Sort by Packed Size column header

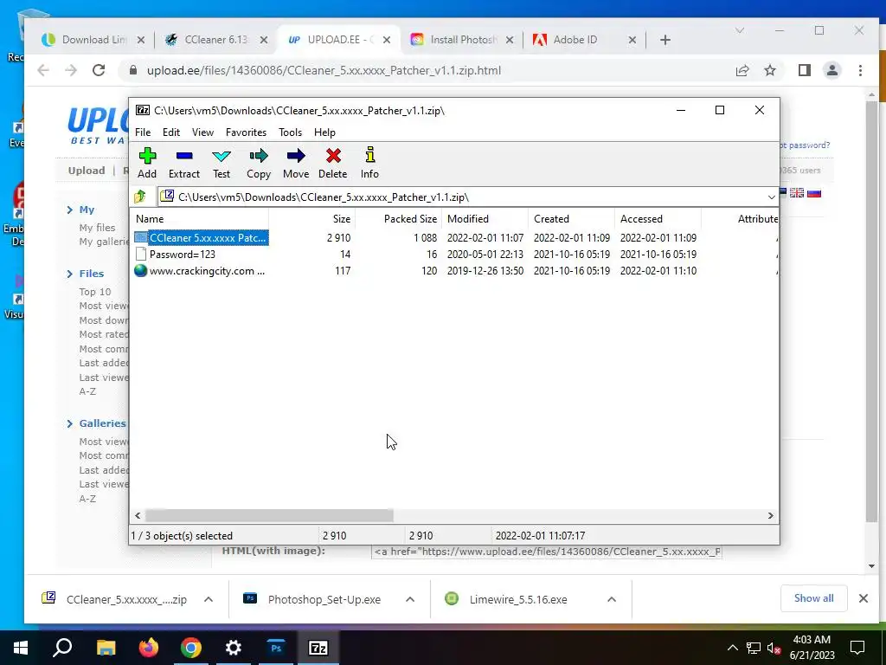tap(398, 219)
